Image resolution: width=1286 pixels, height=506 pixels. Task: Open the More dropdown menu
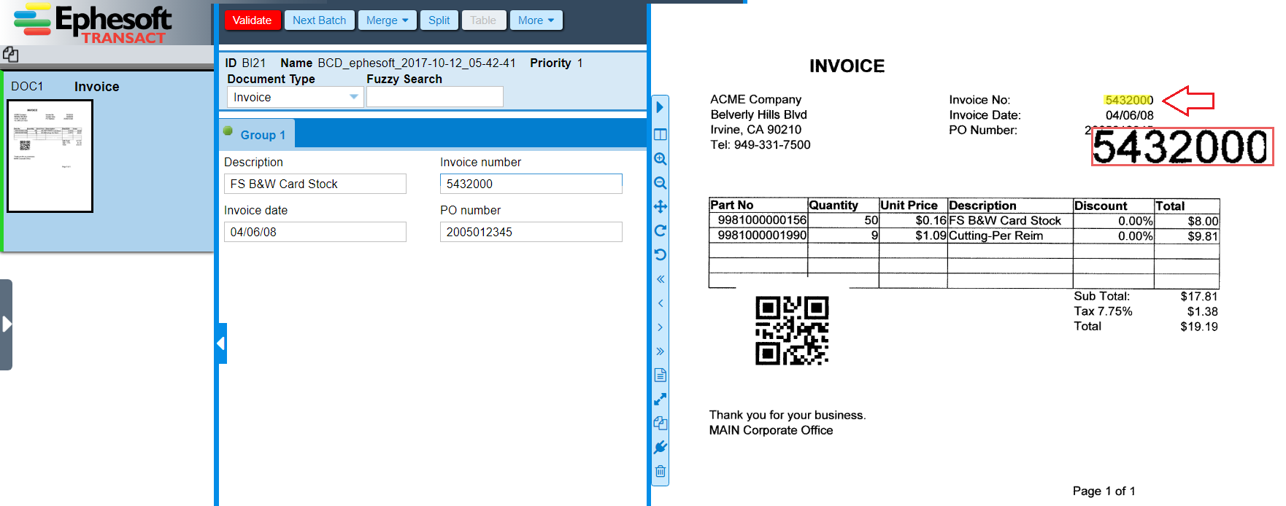[x=536, y=20]
